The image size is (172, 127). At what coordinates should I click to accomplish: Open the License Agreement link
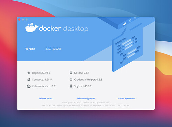tap(126, 99)
